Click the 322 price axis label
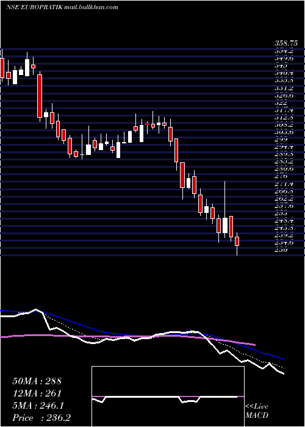Screen dimensions: 305x427 click(281, 103)
